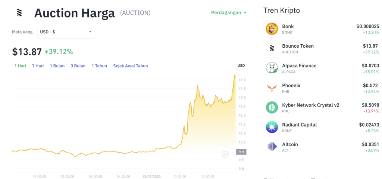Switch chart to 1 Hari range
The width and height of the screenshot is (382, 179).
pos(20,66)
